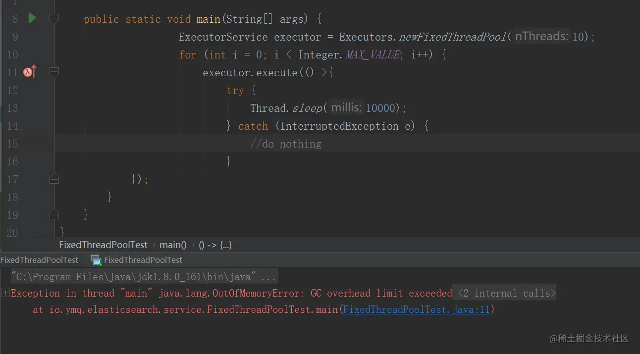Click the fold end marker at line 17
The image size is (640, 354).
[x=54, y=179]
